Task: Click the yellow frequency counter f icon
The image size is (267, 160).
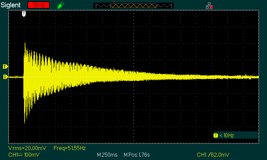Action: 216,135
